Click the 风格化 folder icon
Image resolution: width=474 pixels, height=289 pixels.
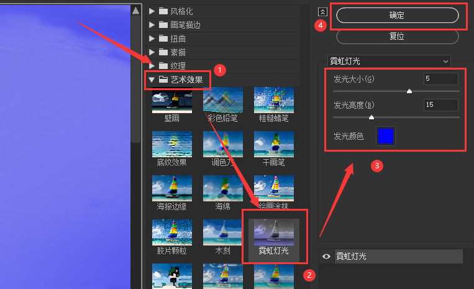(163, 11)
